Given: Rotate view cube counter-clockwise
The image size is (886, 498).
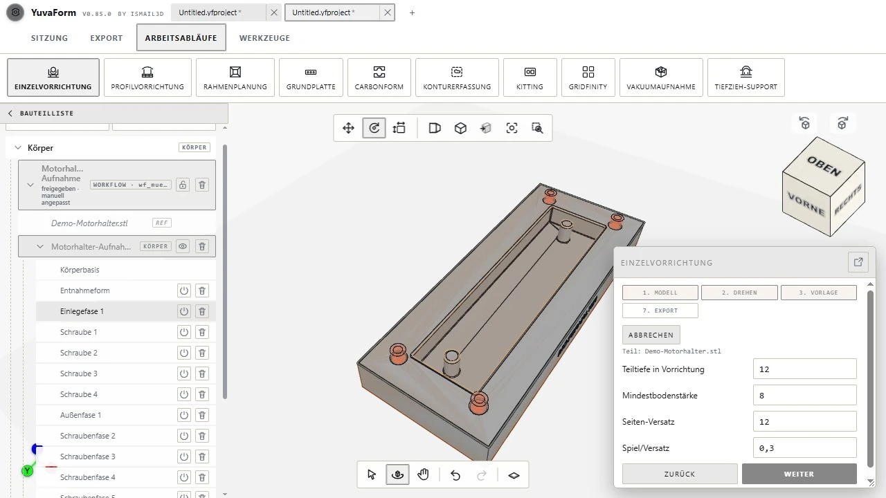Looking at the screenshot, I should click(805, 123).
